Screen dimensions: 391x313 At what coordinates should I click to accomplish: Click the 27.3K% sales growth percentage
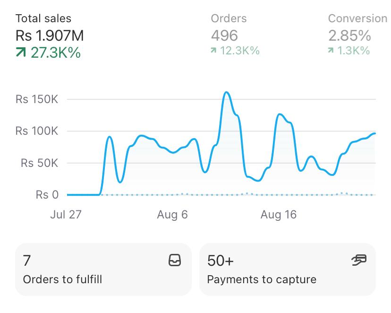point(56,52)
